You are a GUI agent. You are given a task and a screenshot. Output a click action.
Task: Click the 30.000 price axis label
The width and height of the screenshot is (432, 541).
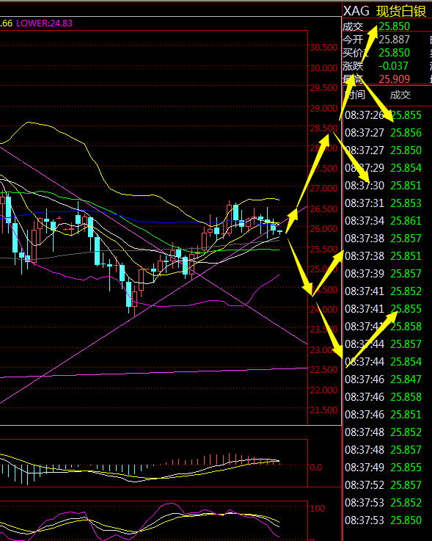pyautogui.click(x=323, y=68)
